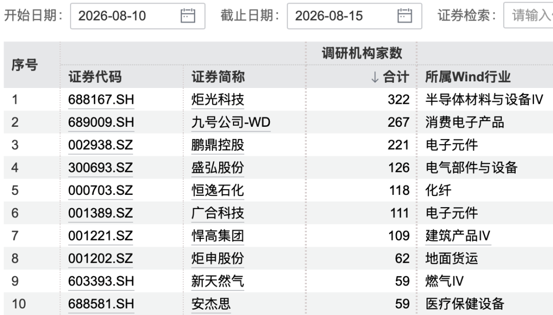
Task: Open the start date calendar picker icon
Action: 187,15
